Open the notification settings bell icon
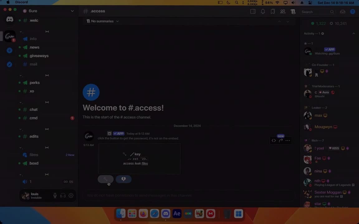Image resolution: width=359 pixels, height=224 pixels. (x=263, y=11)
